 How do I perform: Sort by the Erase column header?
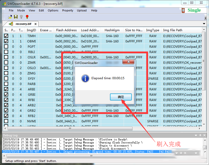(x=46, y=30)
